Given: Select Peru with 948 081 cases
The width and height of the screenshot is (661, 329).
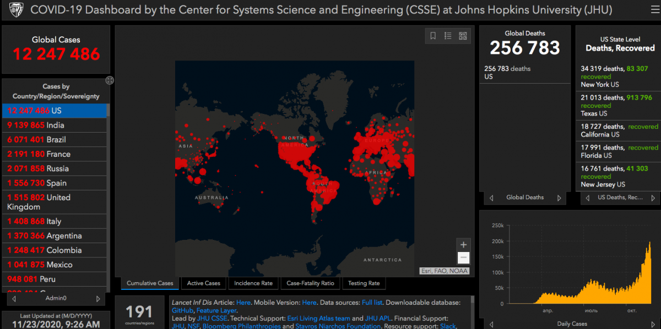Looking at the screenshot, I should pos(54,279).
